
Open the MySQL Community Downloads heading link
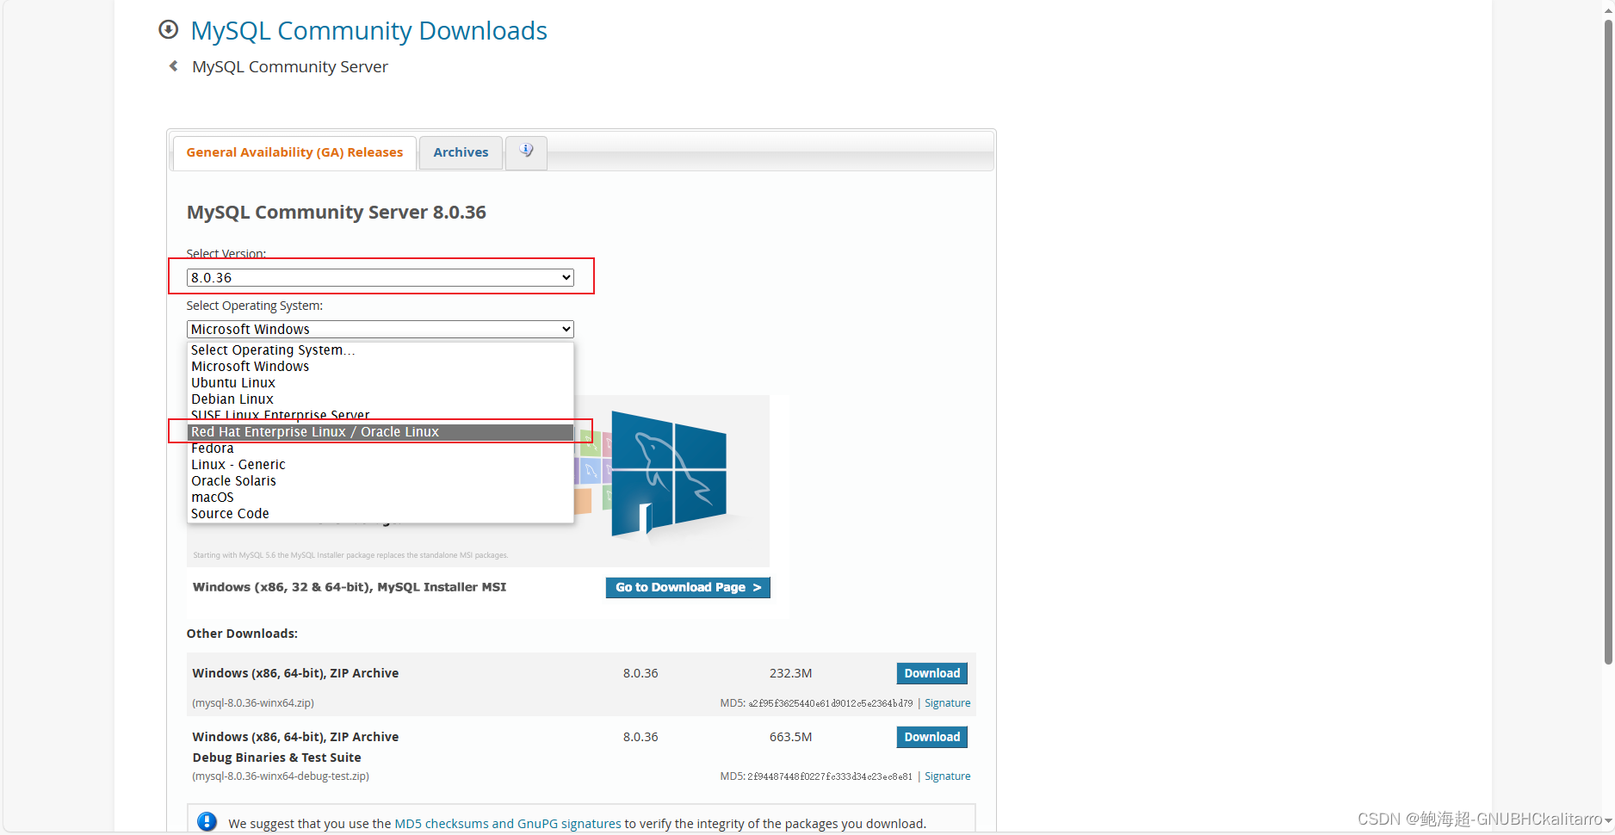[368, 31]
